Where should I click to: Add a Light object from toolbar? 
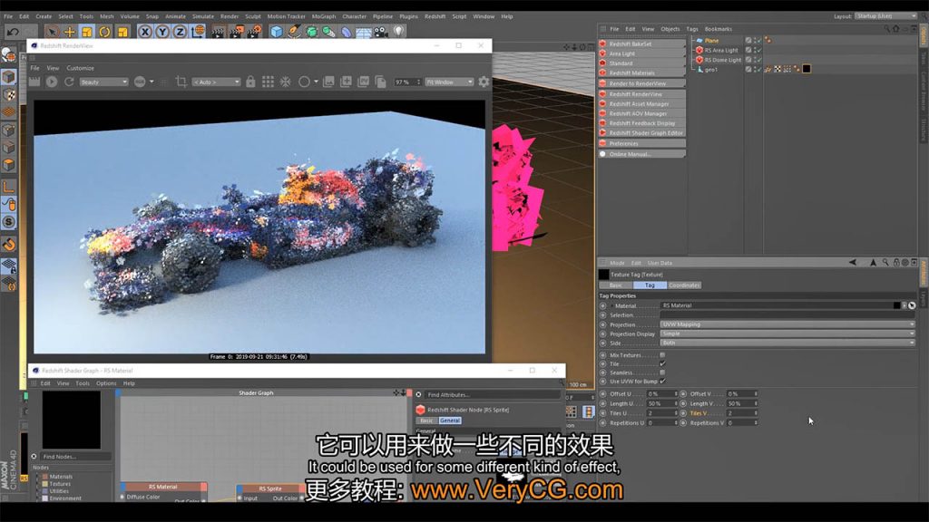tap(399, 32)
